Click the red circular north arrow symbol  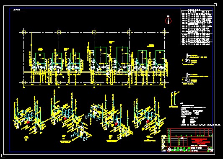[x=168, y=21]
